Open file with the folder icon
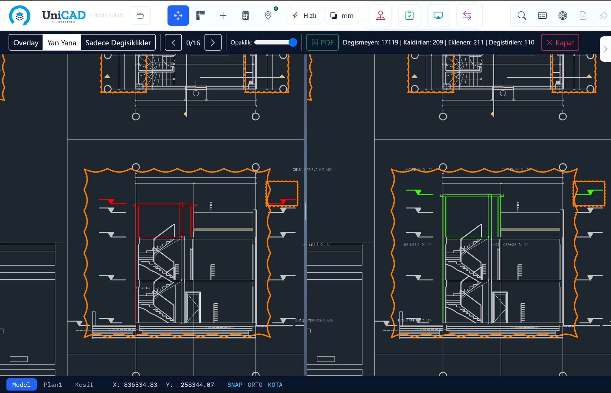The image size is (611, 393). pyautogui.click(x=140, y=15)
